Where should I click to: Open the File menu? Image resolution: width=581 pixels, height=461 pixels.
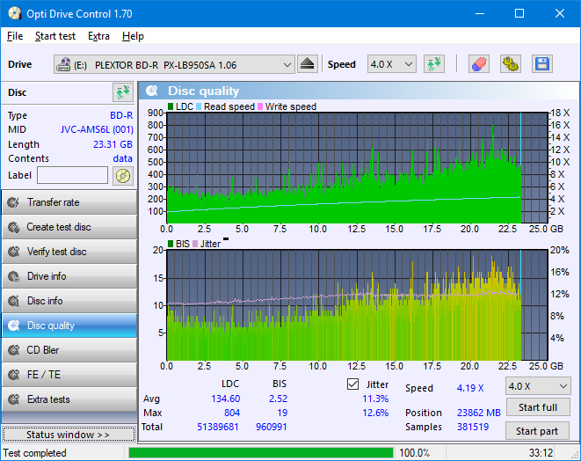pos(15,36)
